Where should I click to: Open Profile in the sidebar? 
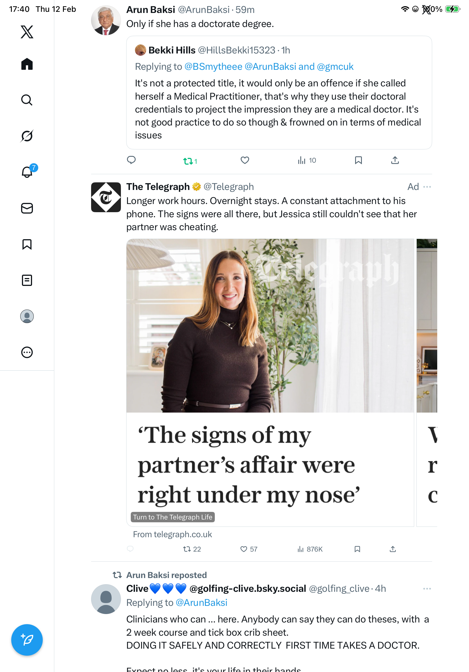click(27, 316)
